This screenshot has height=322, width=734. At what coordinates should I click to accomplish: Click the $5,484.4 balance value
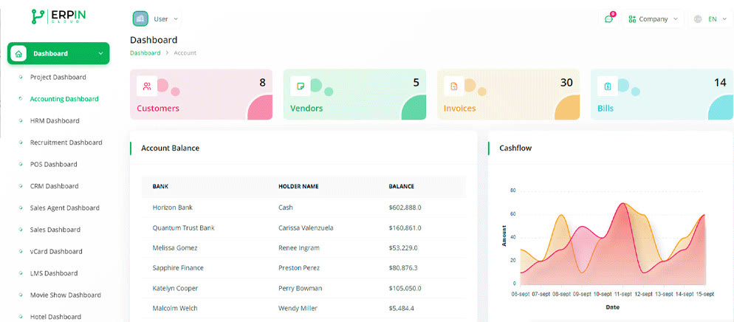[401, 309]
